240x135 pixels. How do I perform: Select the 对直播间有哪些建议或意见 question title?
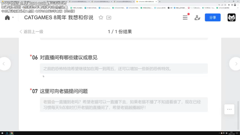tap(69, 58)
